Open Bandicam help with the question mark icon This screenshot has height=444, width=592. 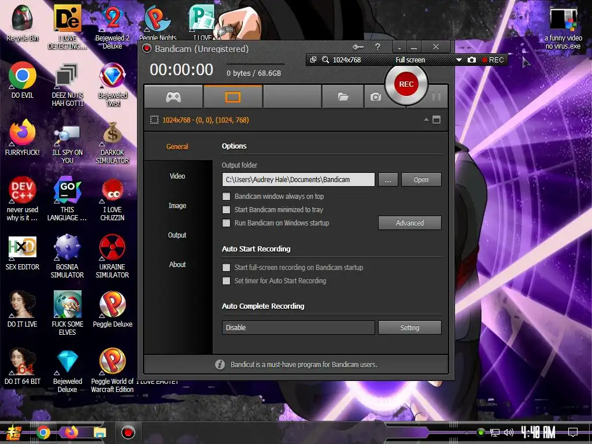pyautogui.click(x=378, y=47)
